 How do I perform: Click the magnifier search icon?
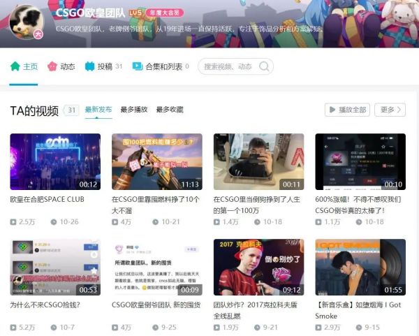[264, 67]
